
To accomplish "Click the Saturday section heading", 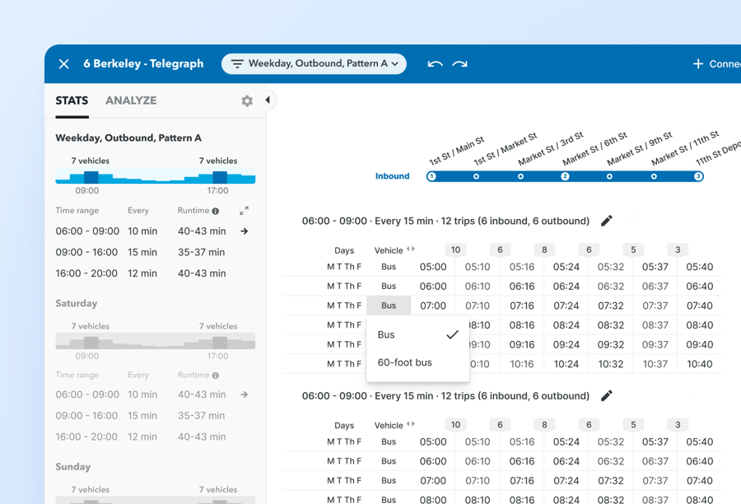I will [x=76, y=304].
